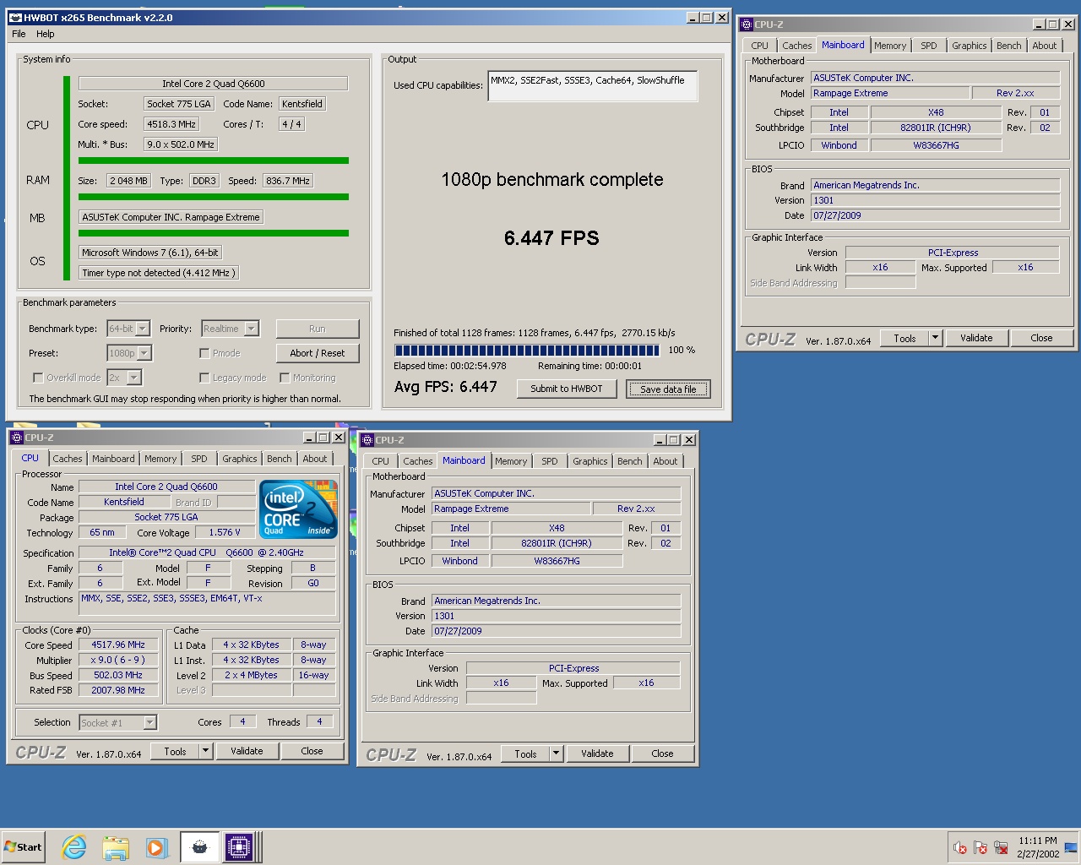
Task: Toggle the Monitoring checkbox
Action: 285,378
